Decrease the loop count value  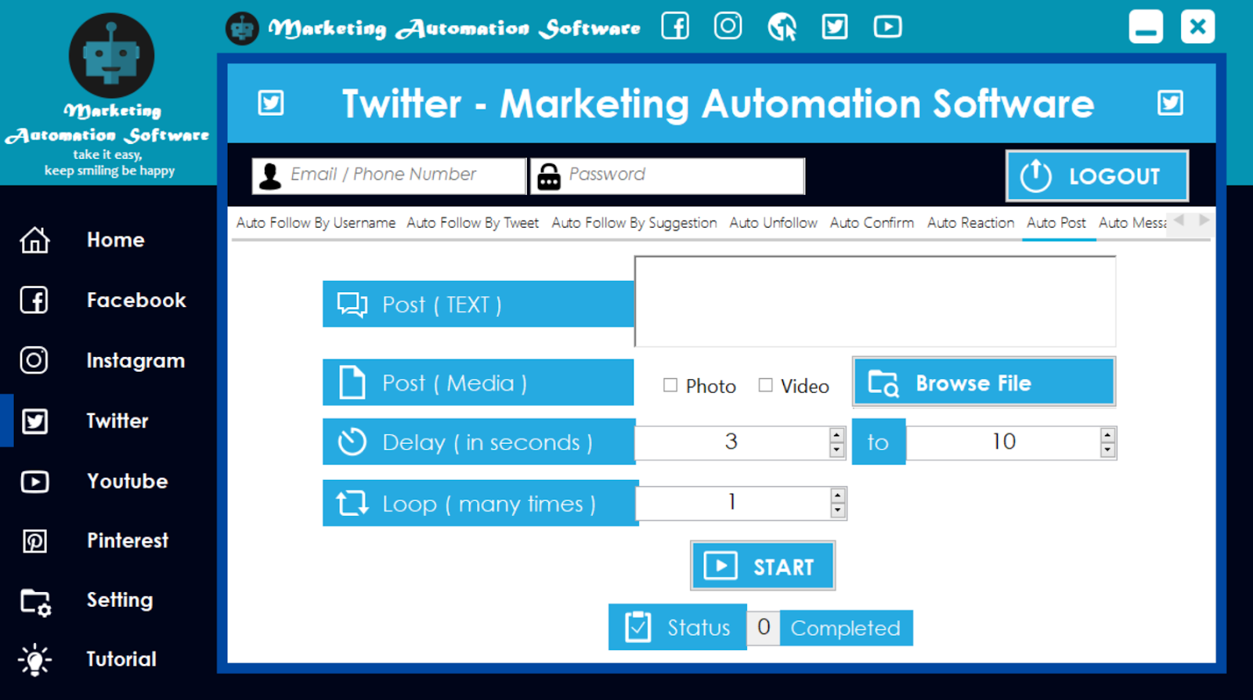[837, 511]
